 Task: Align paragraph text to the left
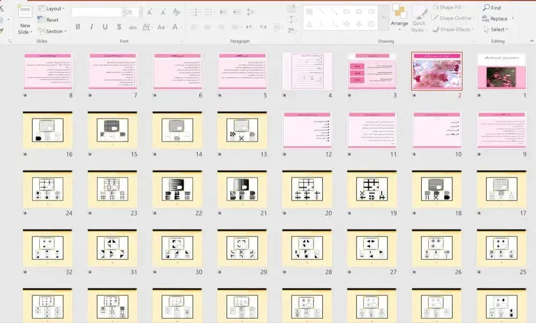[x=194, y=27]
